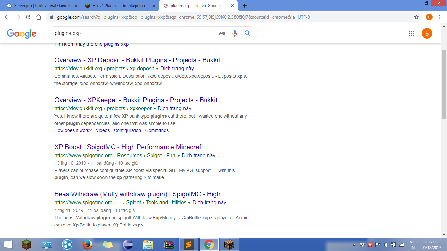447x251 pixels.
Task: Launch Minecraft grass block from taskbar
Action: pos(27,244)
